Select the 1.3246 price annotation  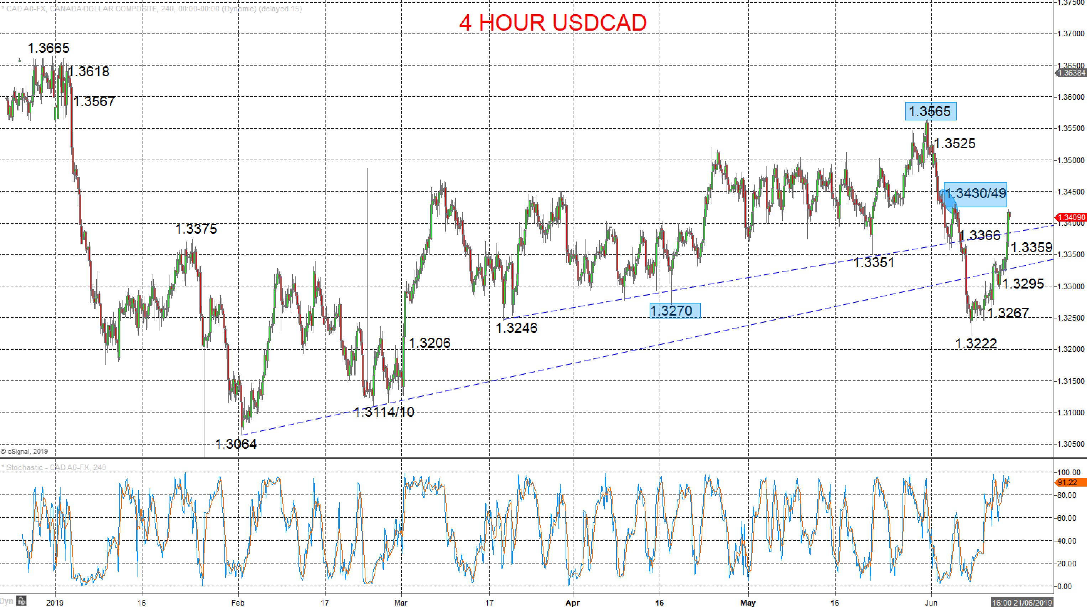[x=516, y=328]
